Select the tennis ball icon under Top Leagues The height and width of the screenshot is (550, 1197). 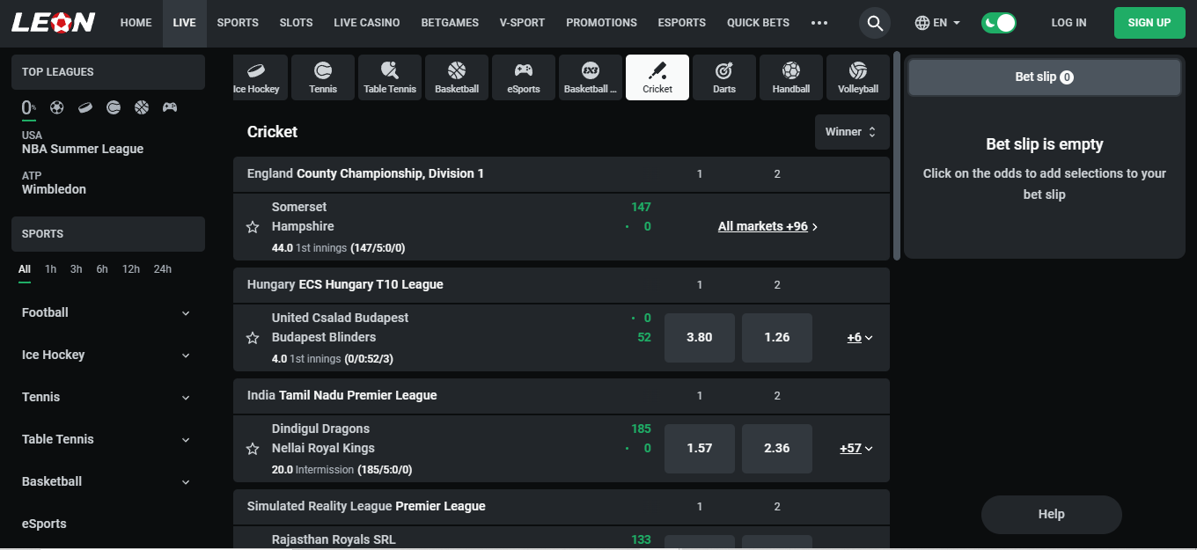114,107
